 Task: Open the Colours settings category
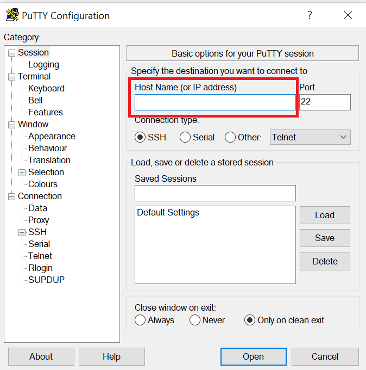coord(43,184)
